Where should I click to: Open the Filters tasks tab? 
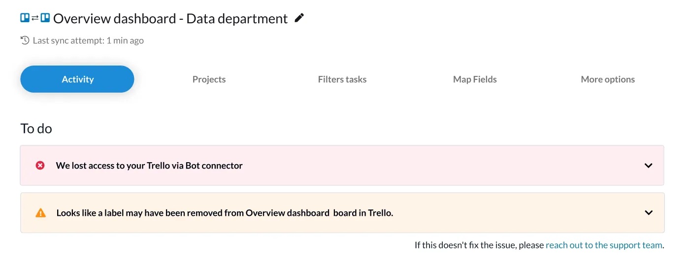[x=342, y=79]
